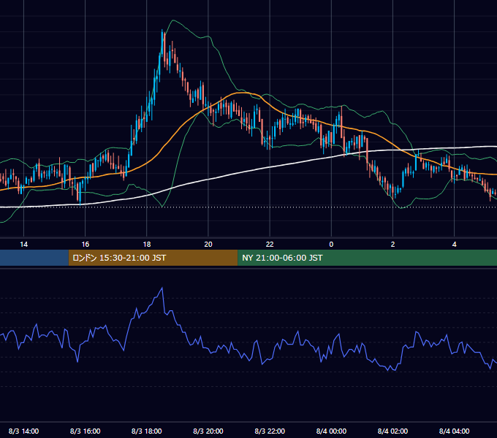Click the blue session bar before London
This screenshot has width=497, height=438.
point(34,258)
